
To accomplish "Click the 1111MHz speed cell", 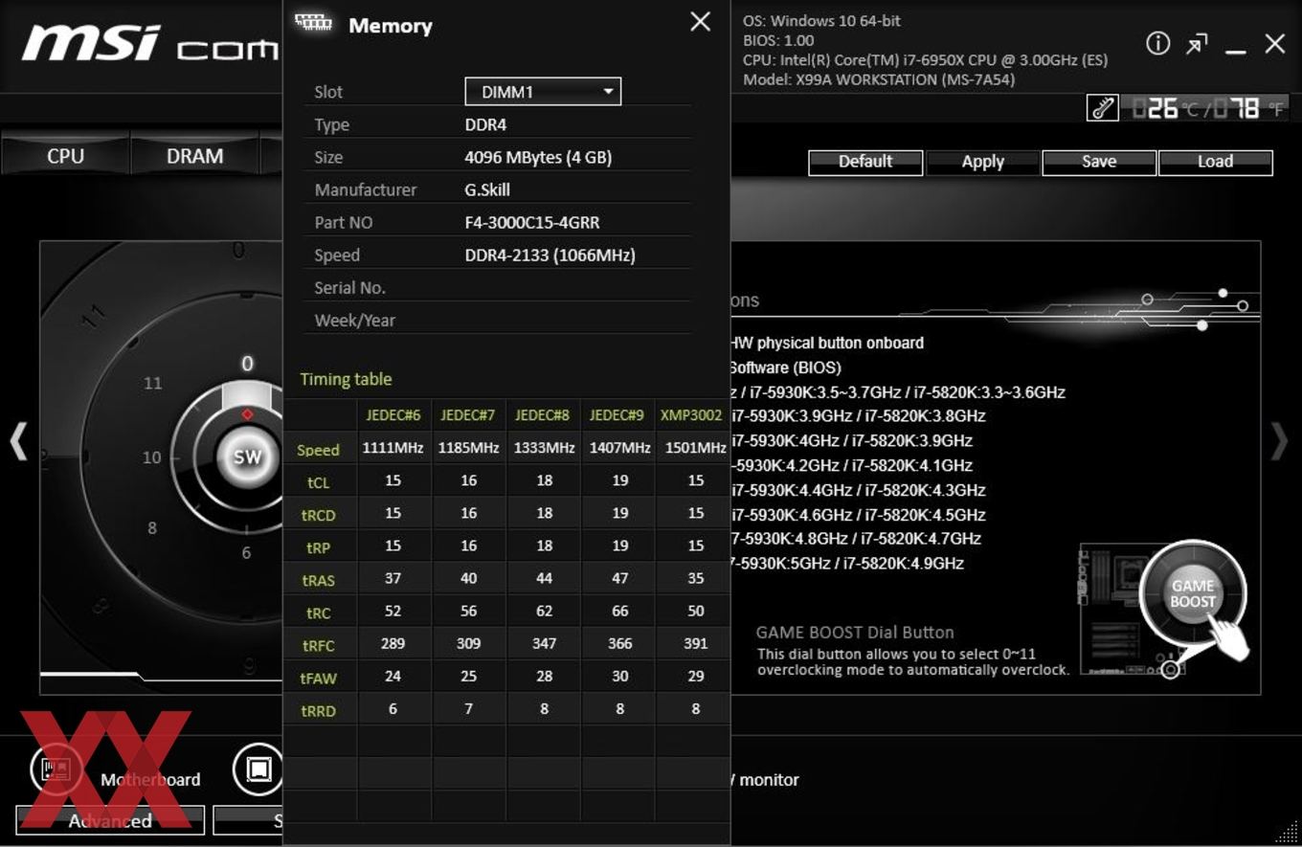I will point(393,448).
